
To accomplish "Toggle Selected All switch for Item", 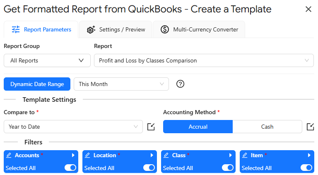I will click(x=306, y=168).
